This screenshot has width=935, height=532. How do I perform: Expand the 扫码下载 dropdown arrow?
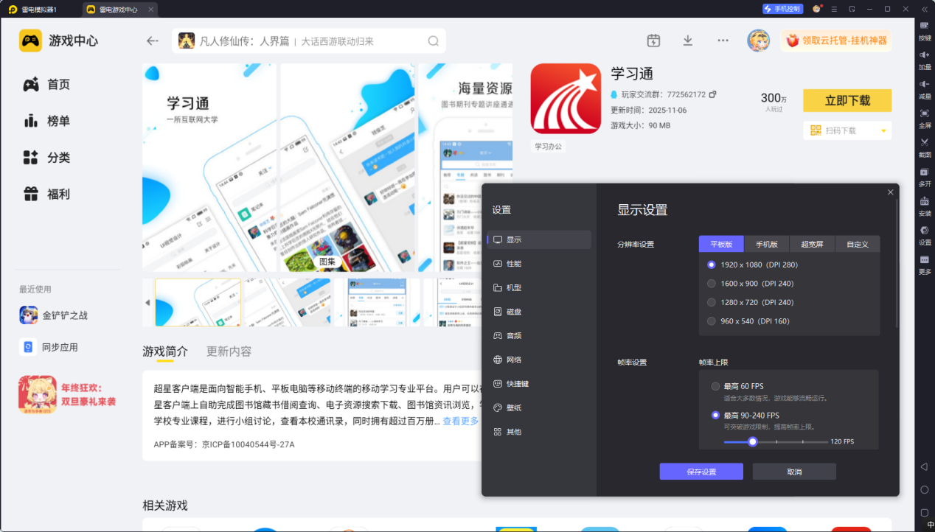click(x=883, y=131)
